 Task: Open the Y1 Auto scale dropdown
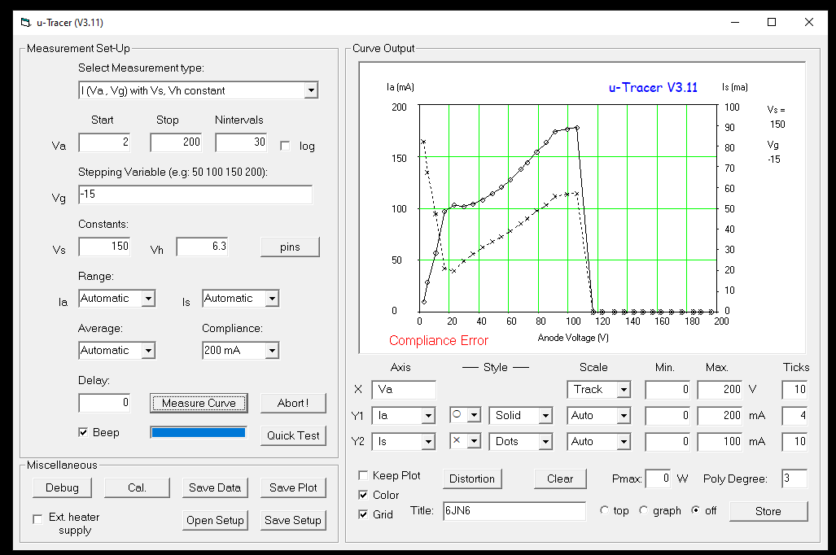[x=624, y=416]
